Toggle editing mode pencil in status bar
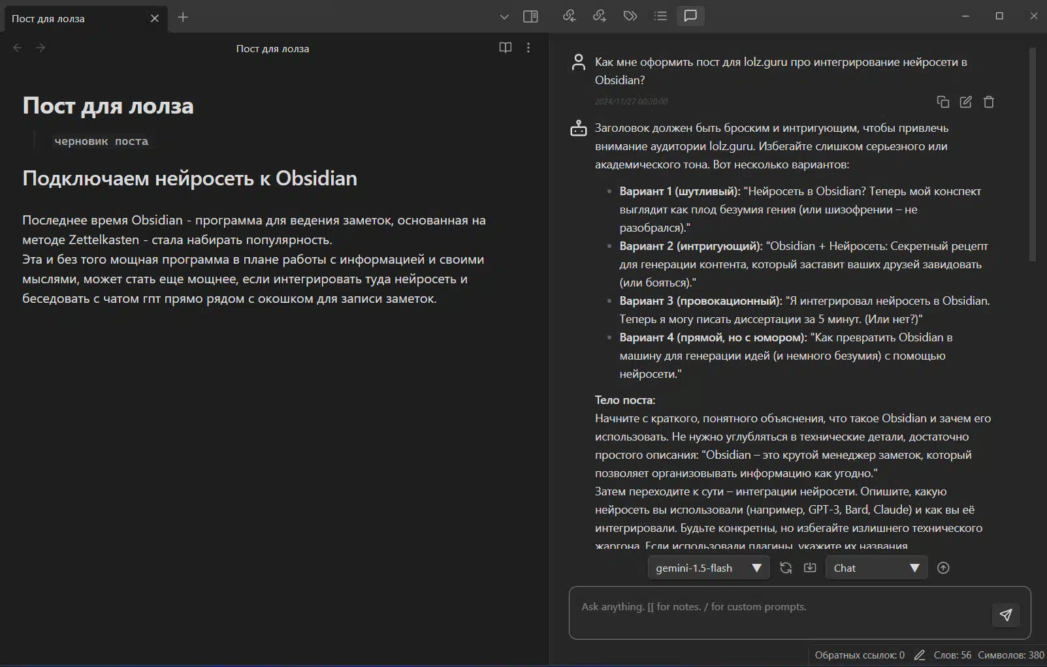This screenshot has height=667, width=1047. [919, 655]
